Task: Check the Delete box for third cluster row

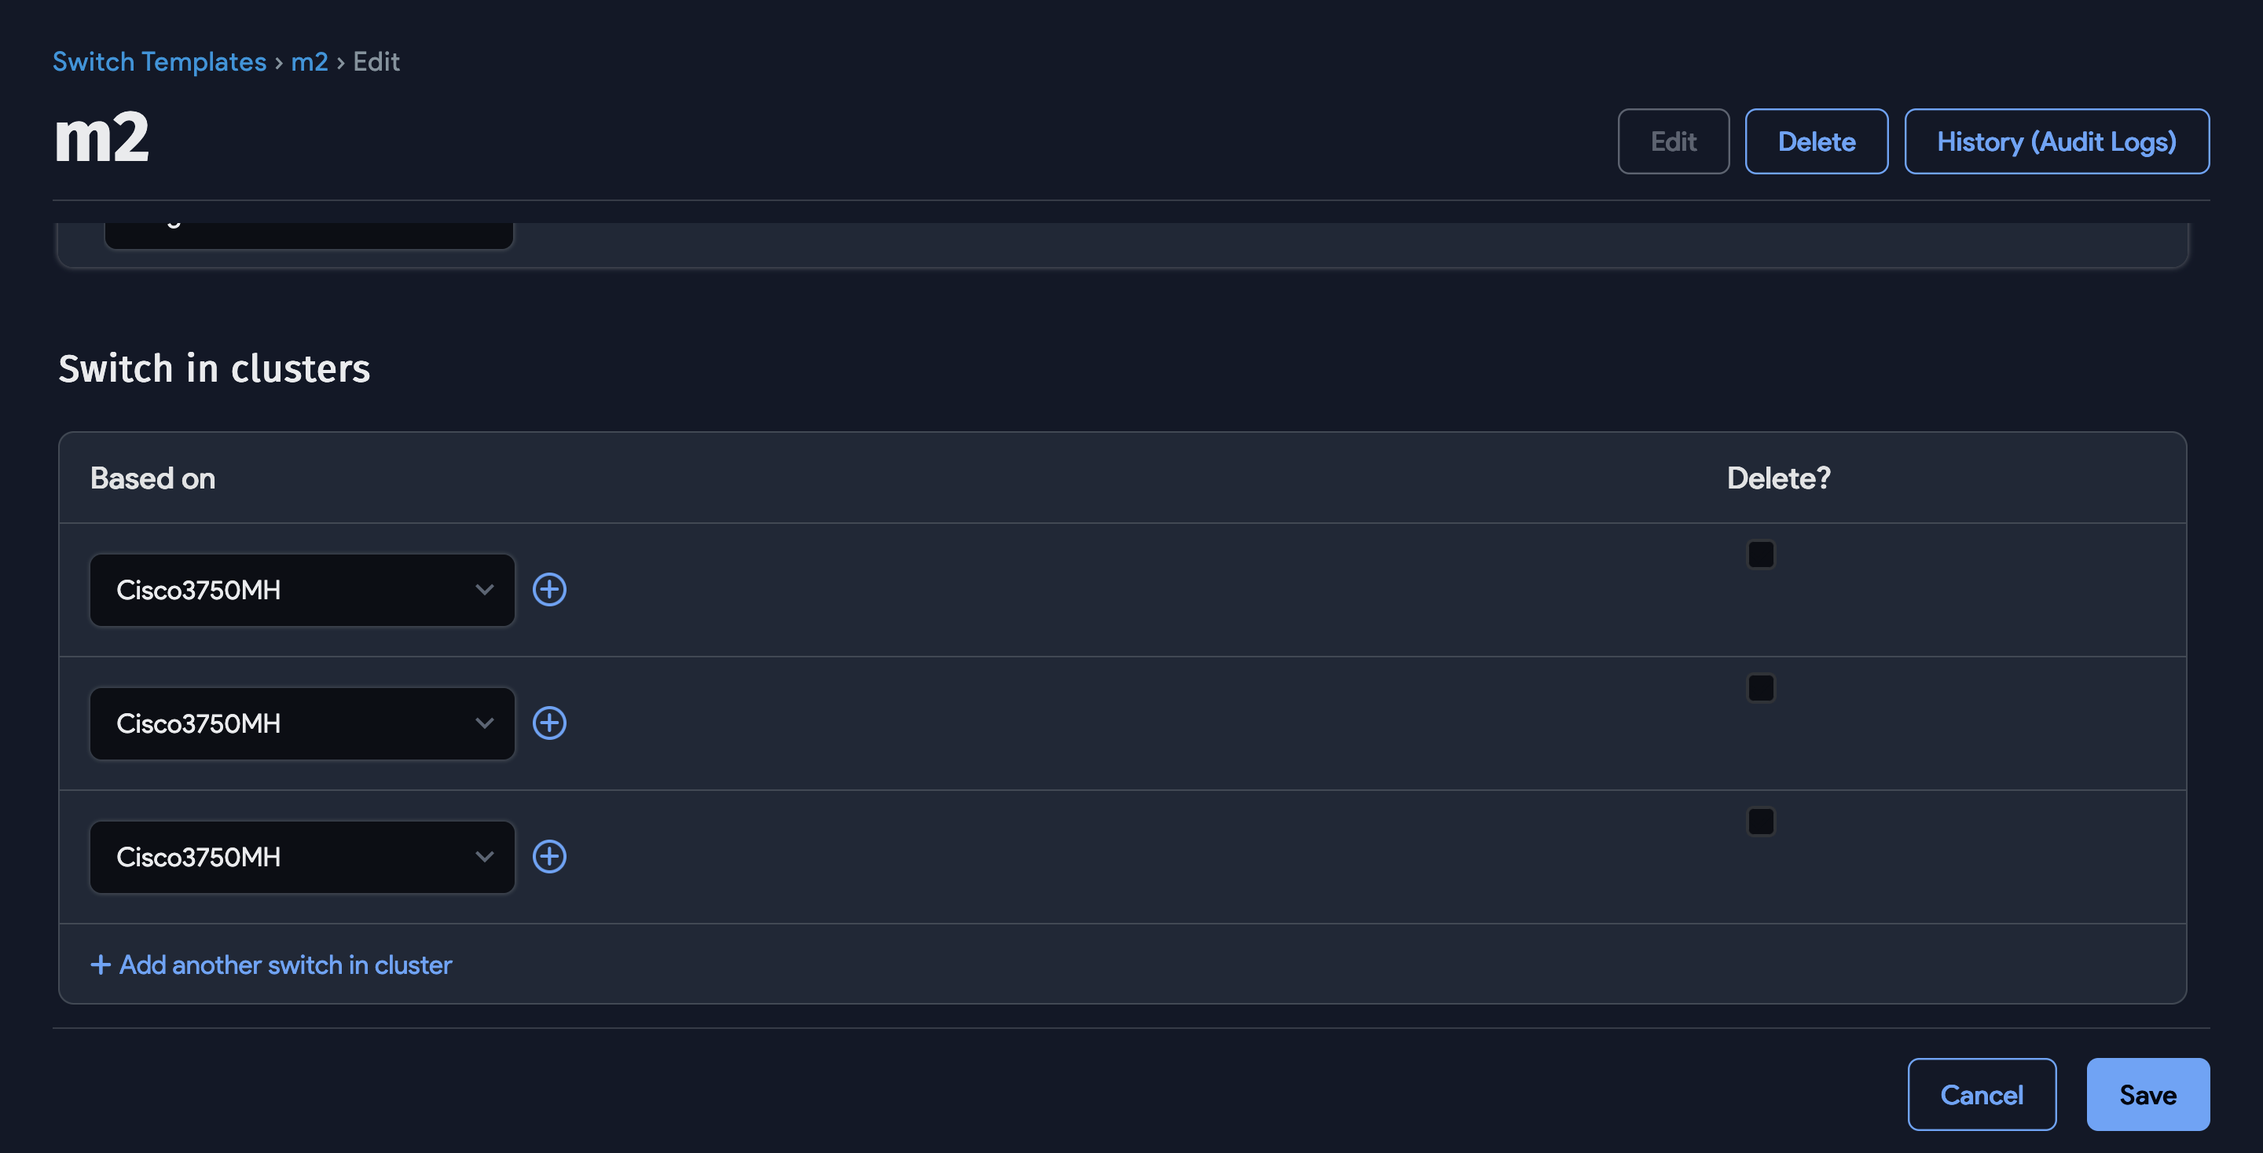Action: pyautogui.click(x=1760, y=821)
